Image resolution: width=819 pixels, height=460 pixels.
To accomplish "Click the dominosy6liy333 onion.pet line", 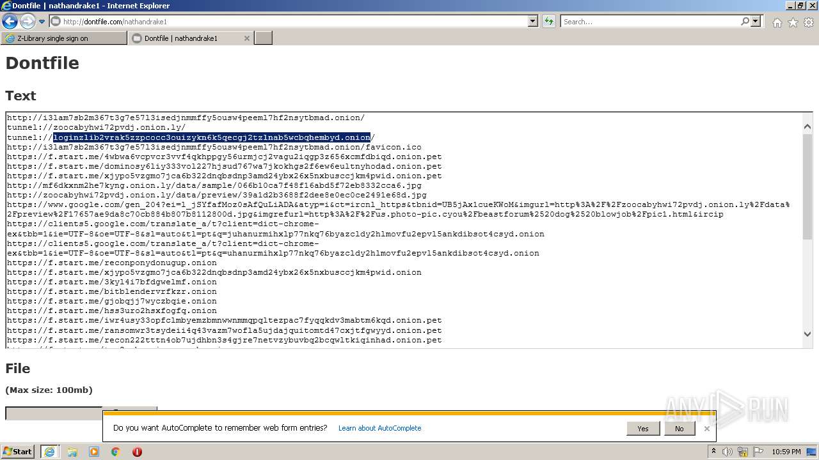I will pos(225,166).
